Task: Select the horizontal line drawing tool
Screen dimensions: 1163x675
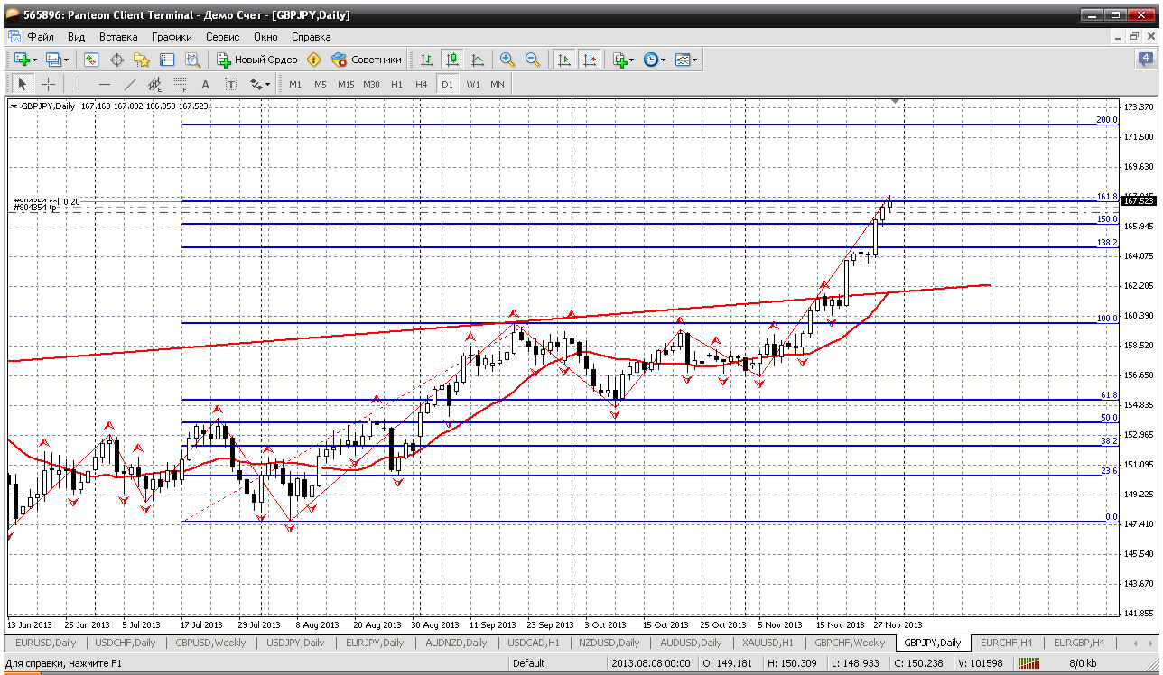Action: [x=105, y=84]
